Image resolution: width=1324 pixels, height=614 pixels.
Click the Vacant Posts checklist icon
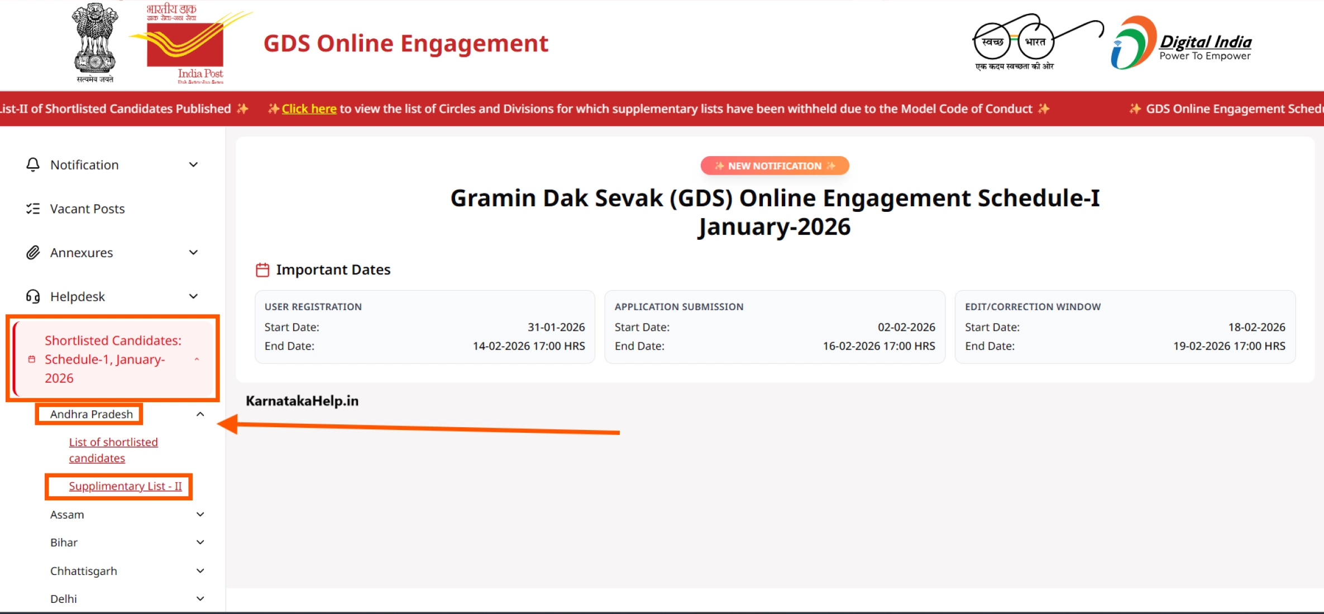33,209
